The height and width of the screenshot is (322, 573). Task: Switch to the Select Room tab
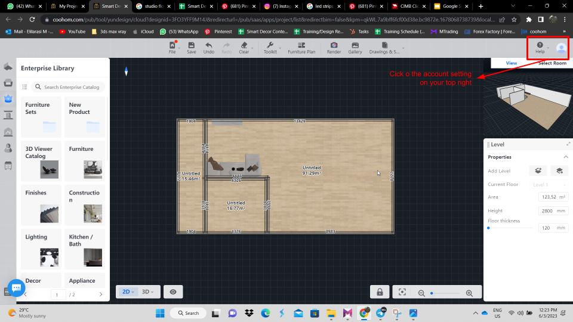point(552,63)
